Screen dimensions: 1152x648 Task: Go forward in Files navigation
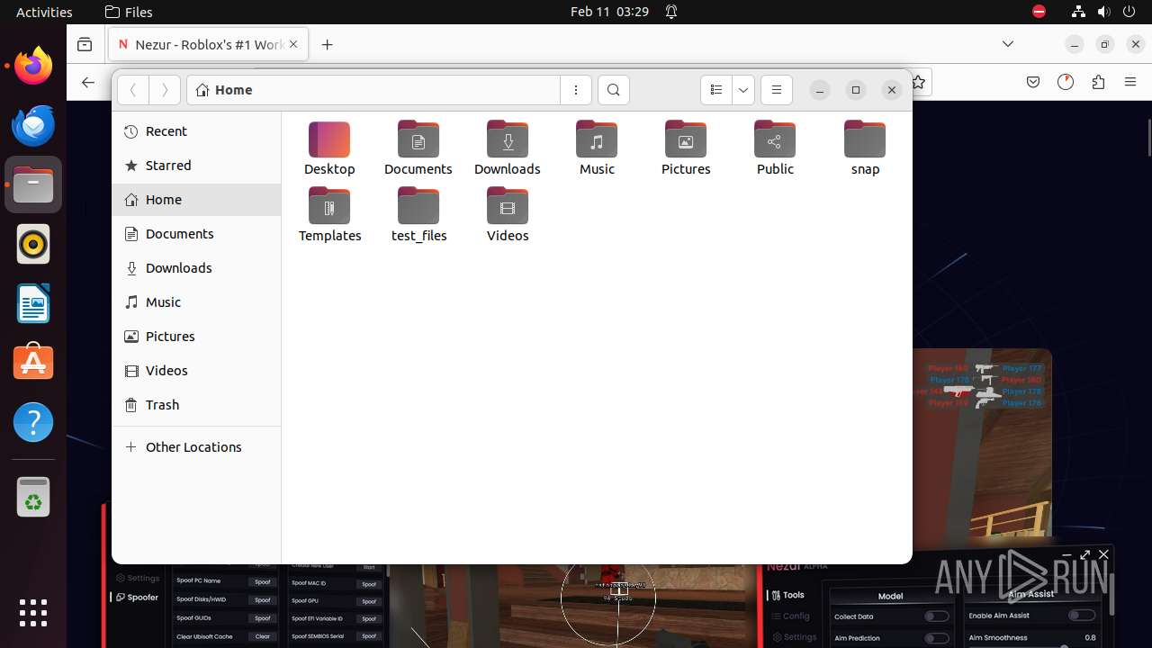pyautogui.click(x=164, y=90)
